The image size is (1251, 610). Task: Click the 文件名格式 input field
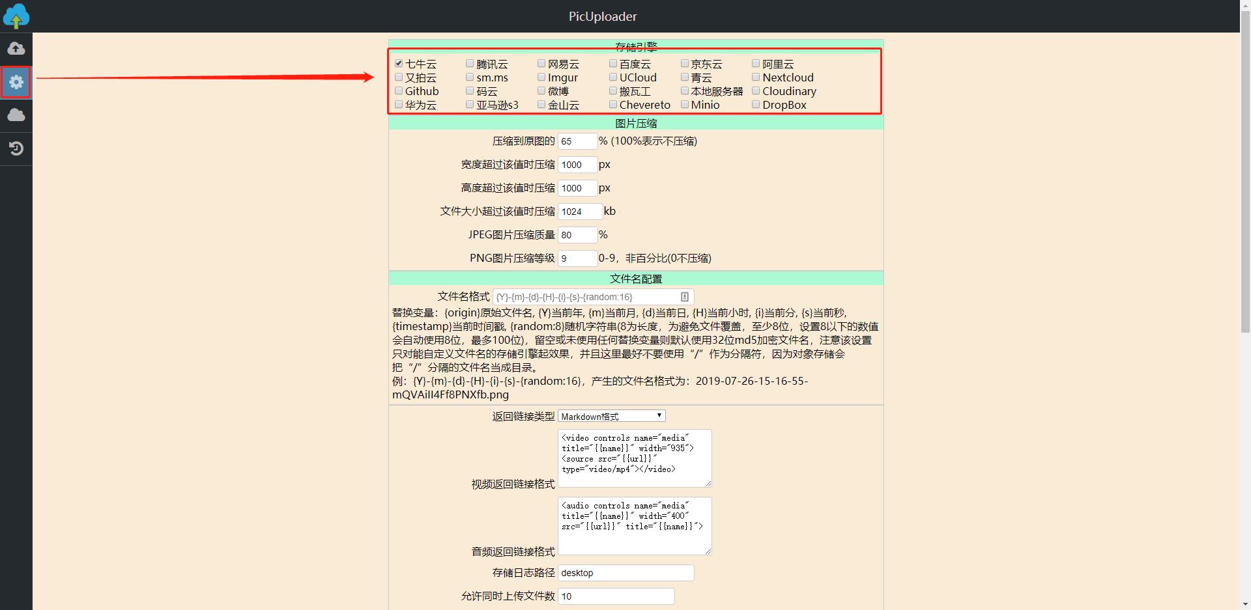[593, 297]
